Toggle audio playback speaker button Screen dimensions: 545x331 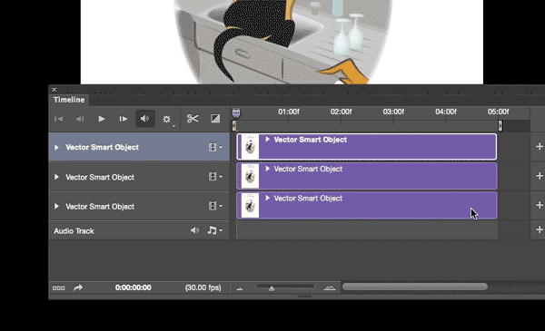pyautogui.click(x=145, y=119)
